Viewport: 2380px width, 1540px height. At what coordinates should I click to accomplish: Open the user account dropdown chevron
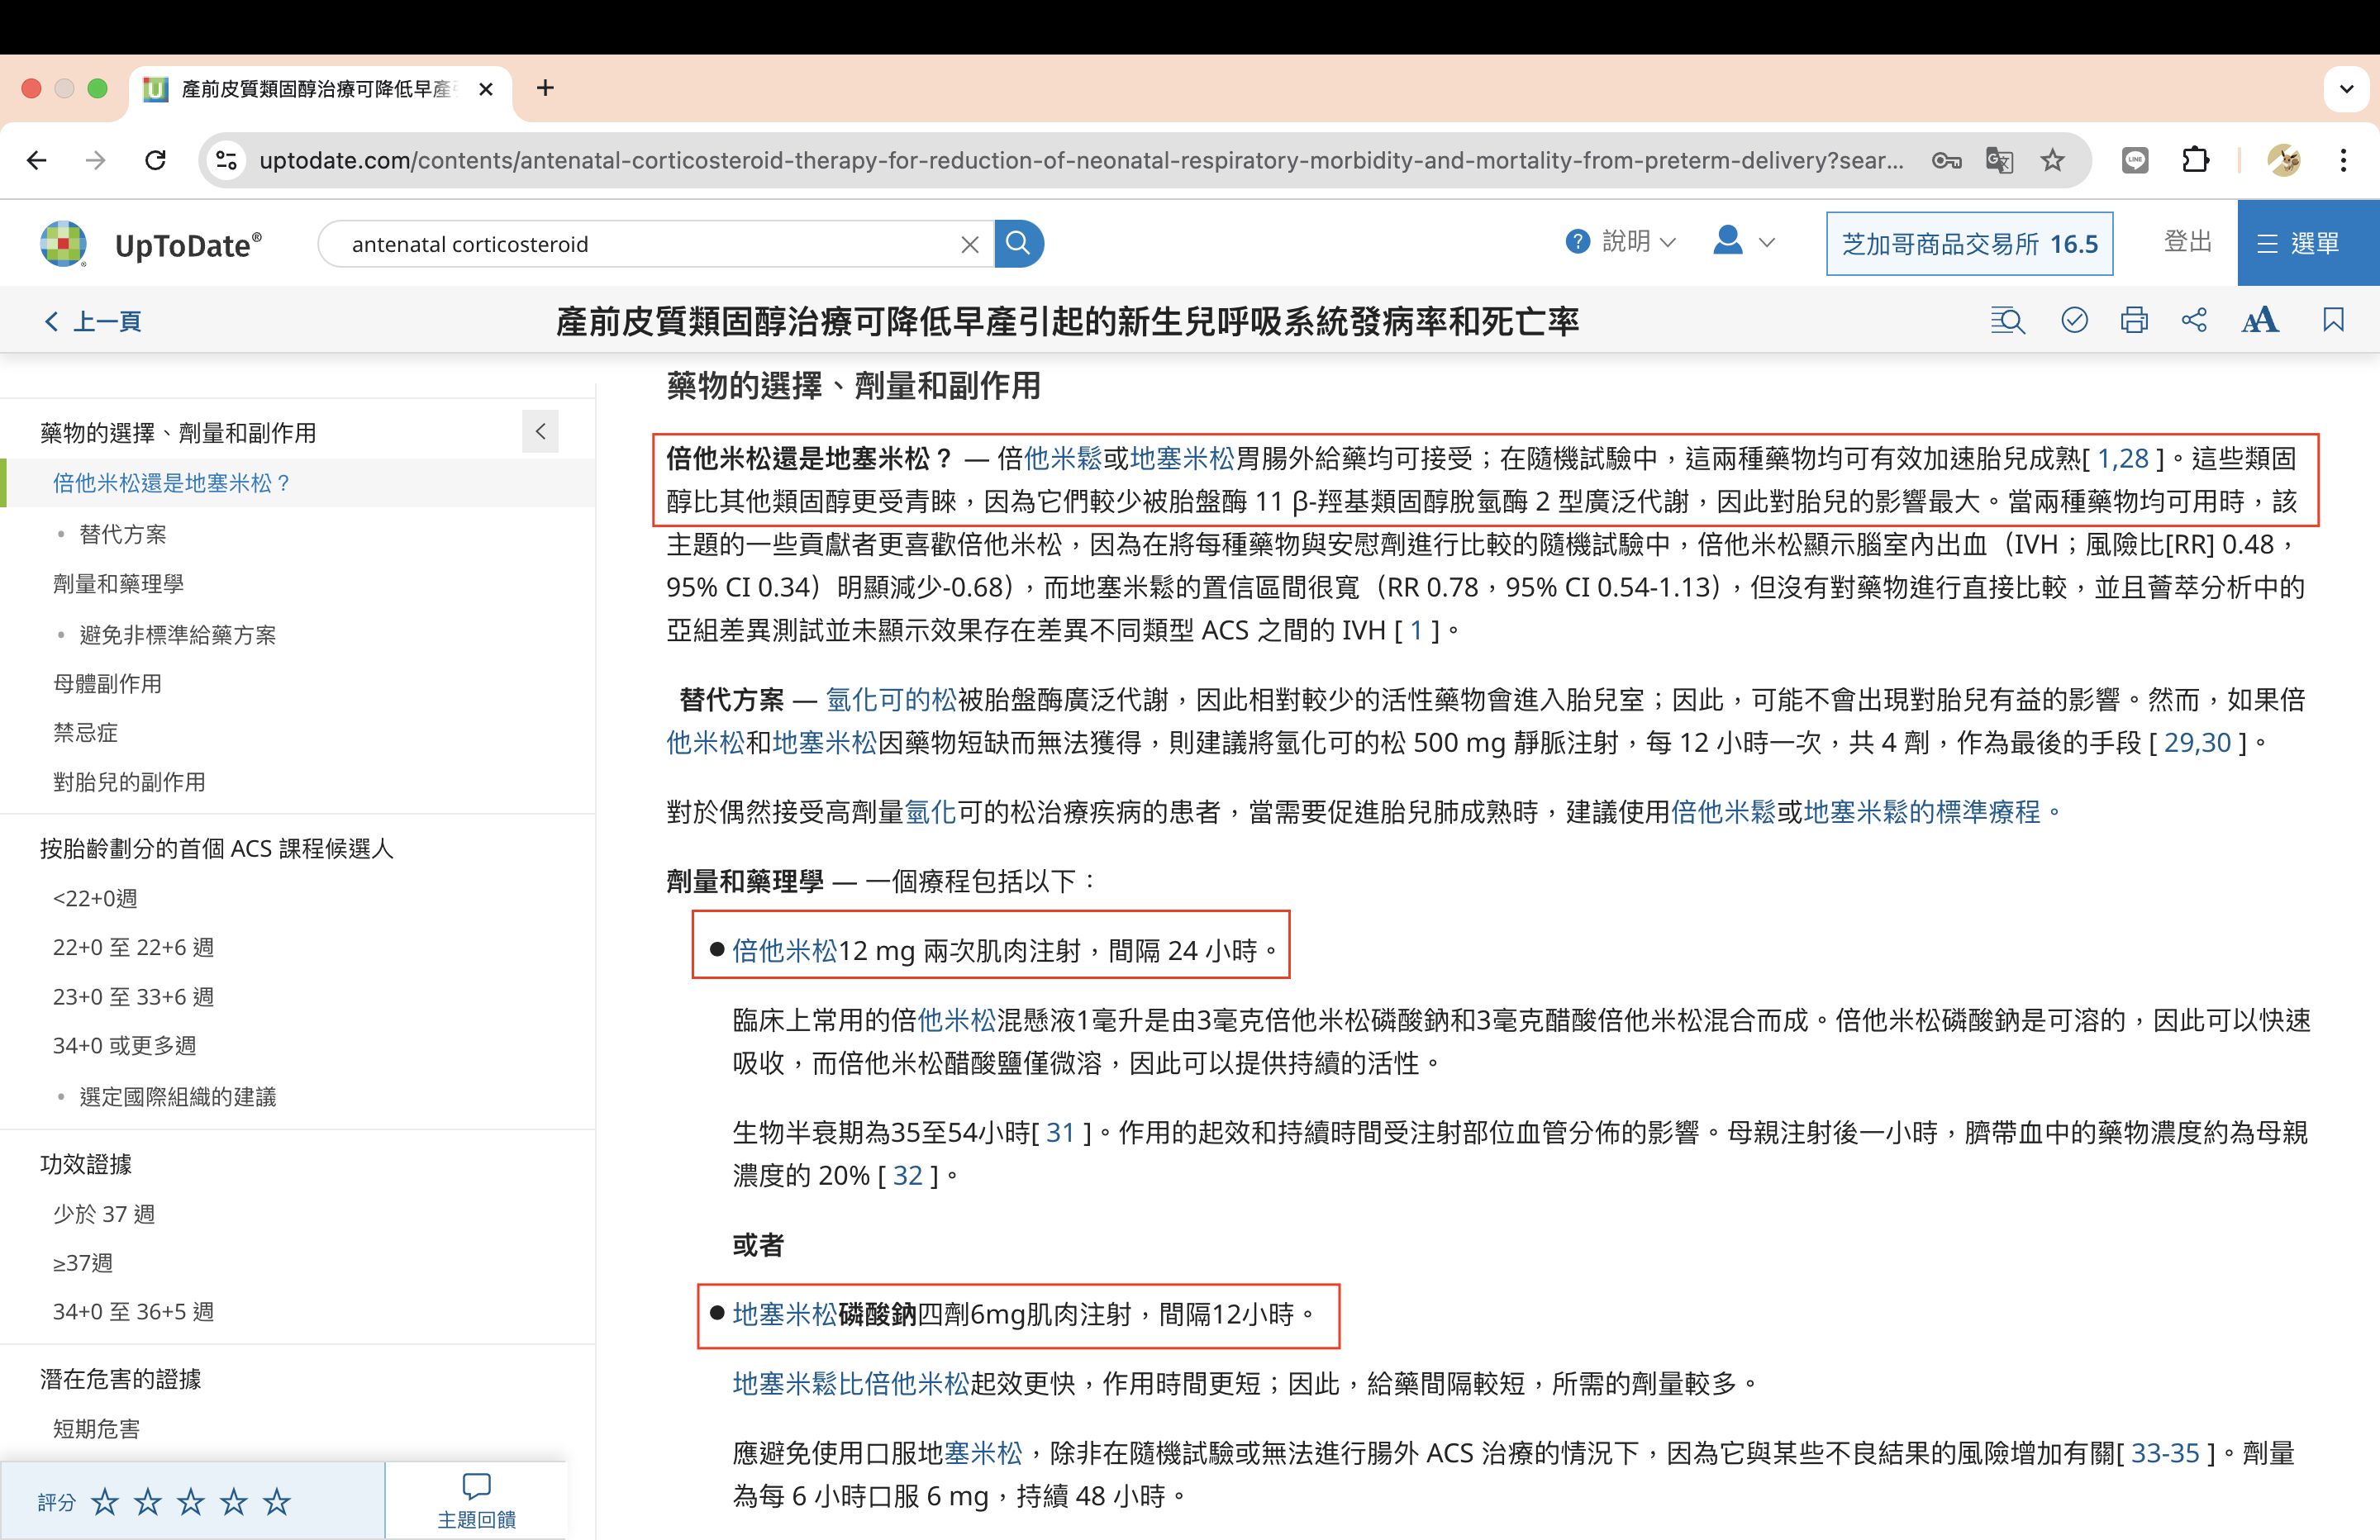1766,241
